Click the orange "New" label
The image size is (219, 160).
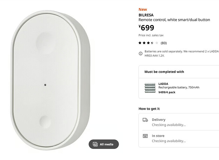143,10
